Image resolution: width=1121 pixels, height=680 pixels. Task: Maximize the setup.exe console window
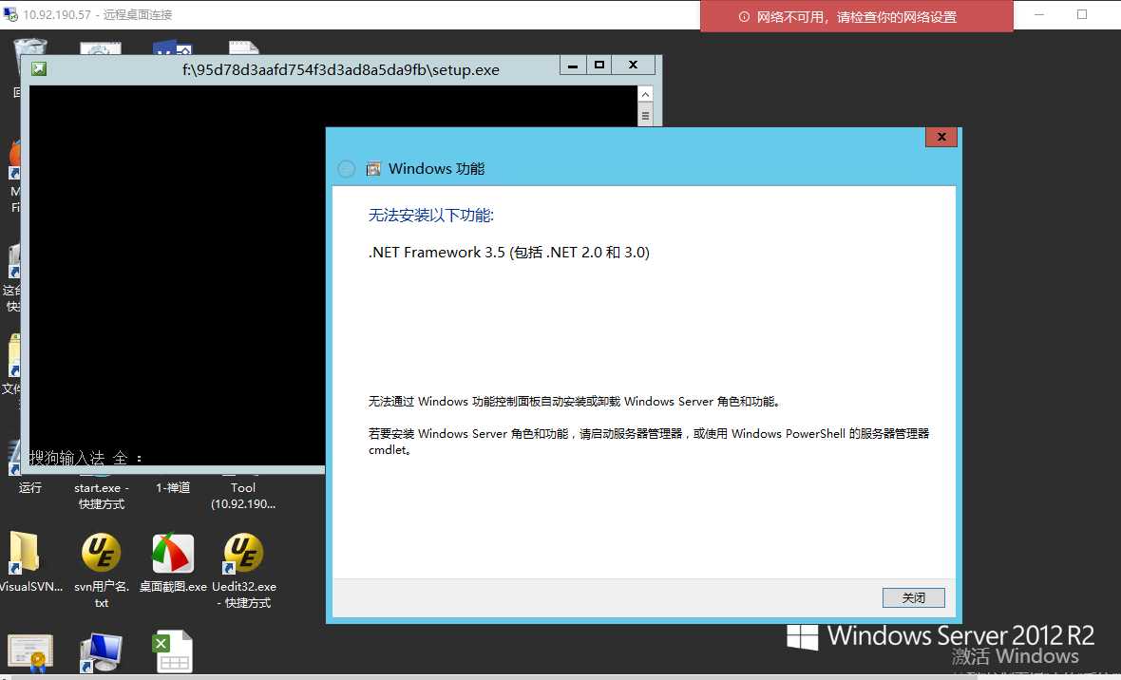599,66
